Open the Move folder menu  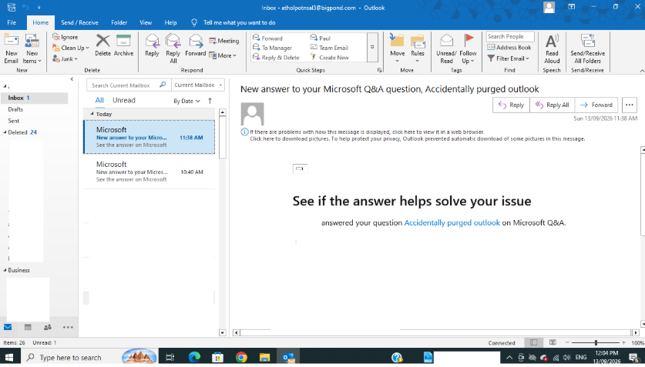[x=398, y=48]
